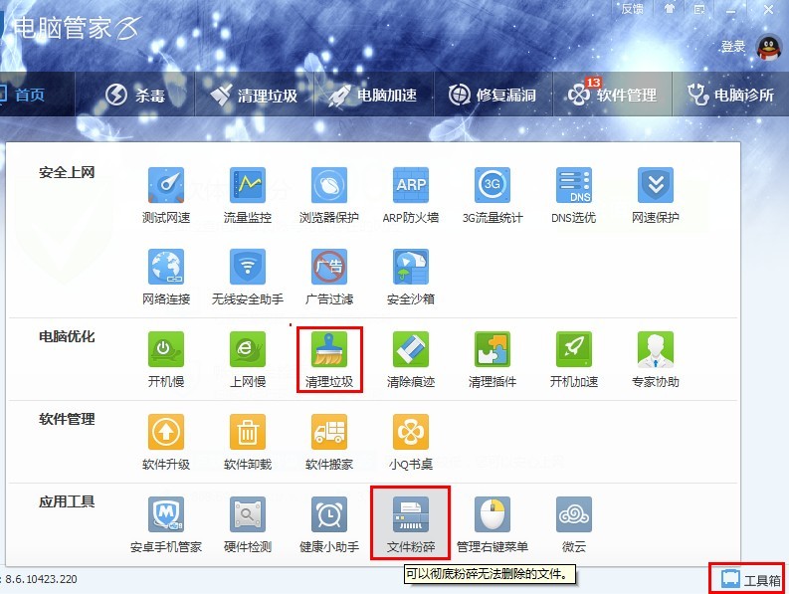Viewport: 789px width, 594px height.
Task: Launch the DNS选优 tool
Action: [x=574, y=195]
